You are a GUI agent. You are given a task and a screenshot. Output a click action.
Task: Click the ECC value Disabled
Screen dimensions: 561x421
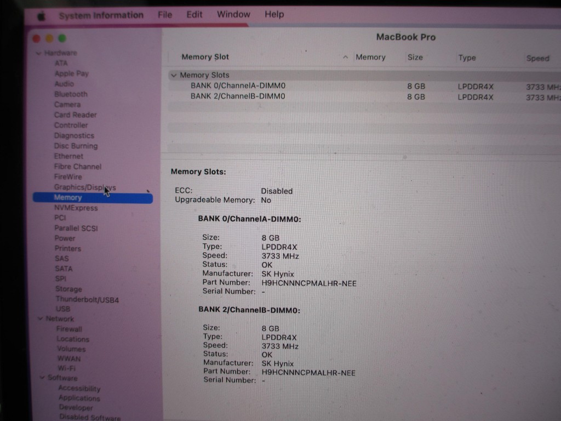[x=277, y=191]
